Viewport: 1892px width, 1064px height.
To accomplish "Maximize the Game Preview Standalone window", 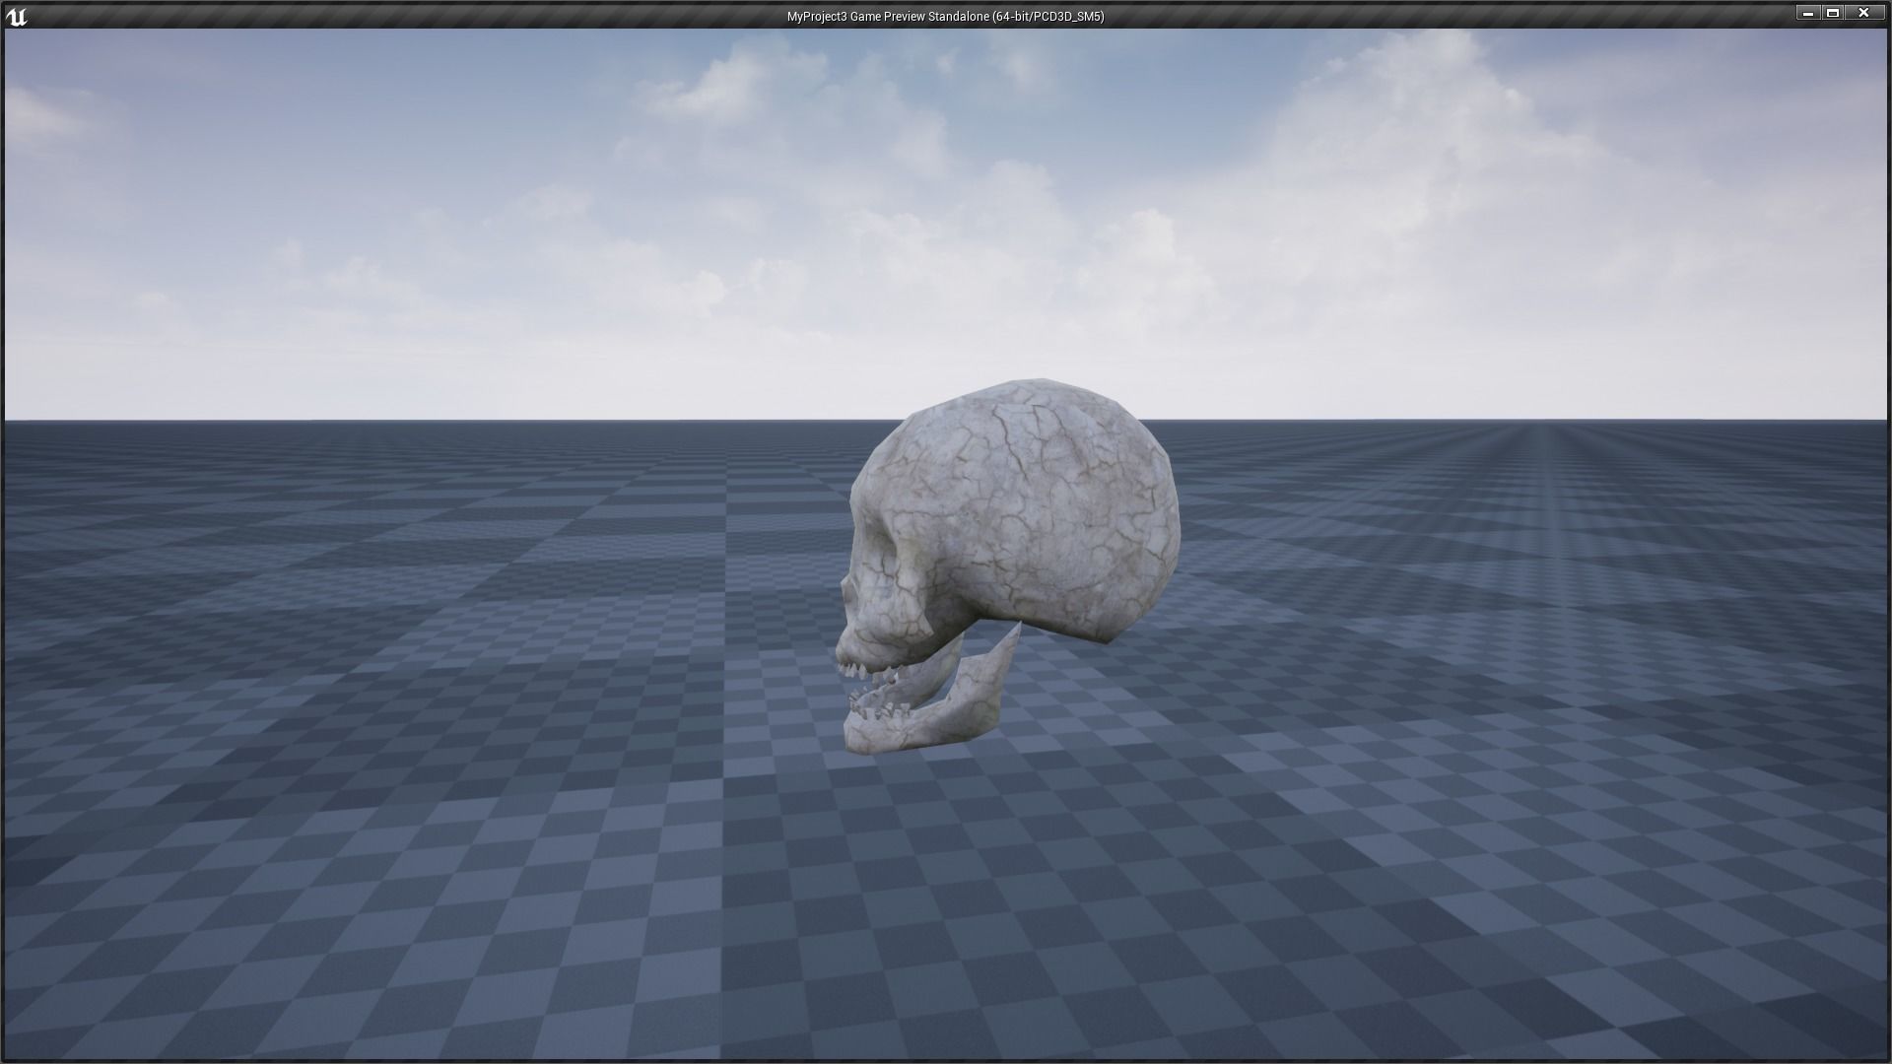I will [1833, 13].
